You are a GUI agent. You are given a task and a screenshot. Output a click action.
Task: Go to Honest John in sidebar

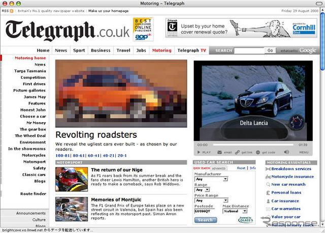click(x=33, y=110)
